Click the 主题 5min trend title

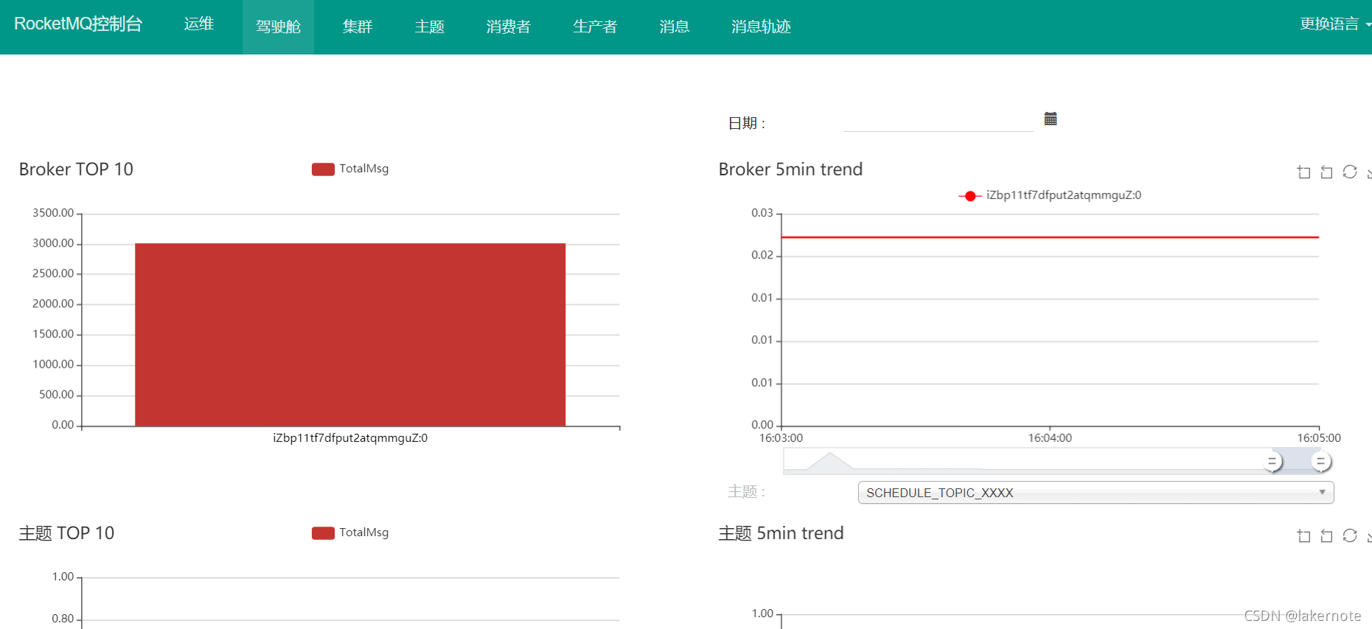(x=781, y=533)
